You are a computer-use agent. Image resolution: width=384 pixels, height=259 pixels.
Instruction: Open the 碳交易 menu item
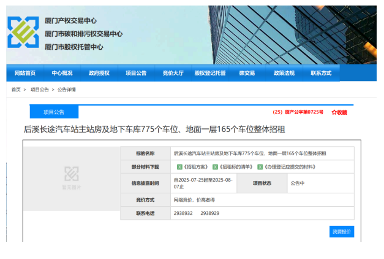[247, 73]
